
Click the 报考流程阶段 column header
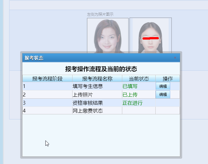pyautogui.click(x=47, y=79)
